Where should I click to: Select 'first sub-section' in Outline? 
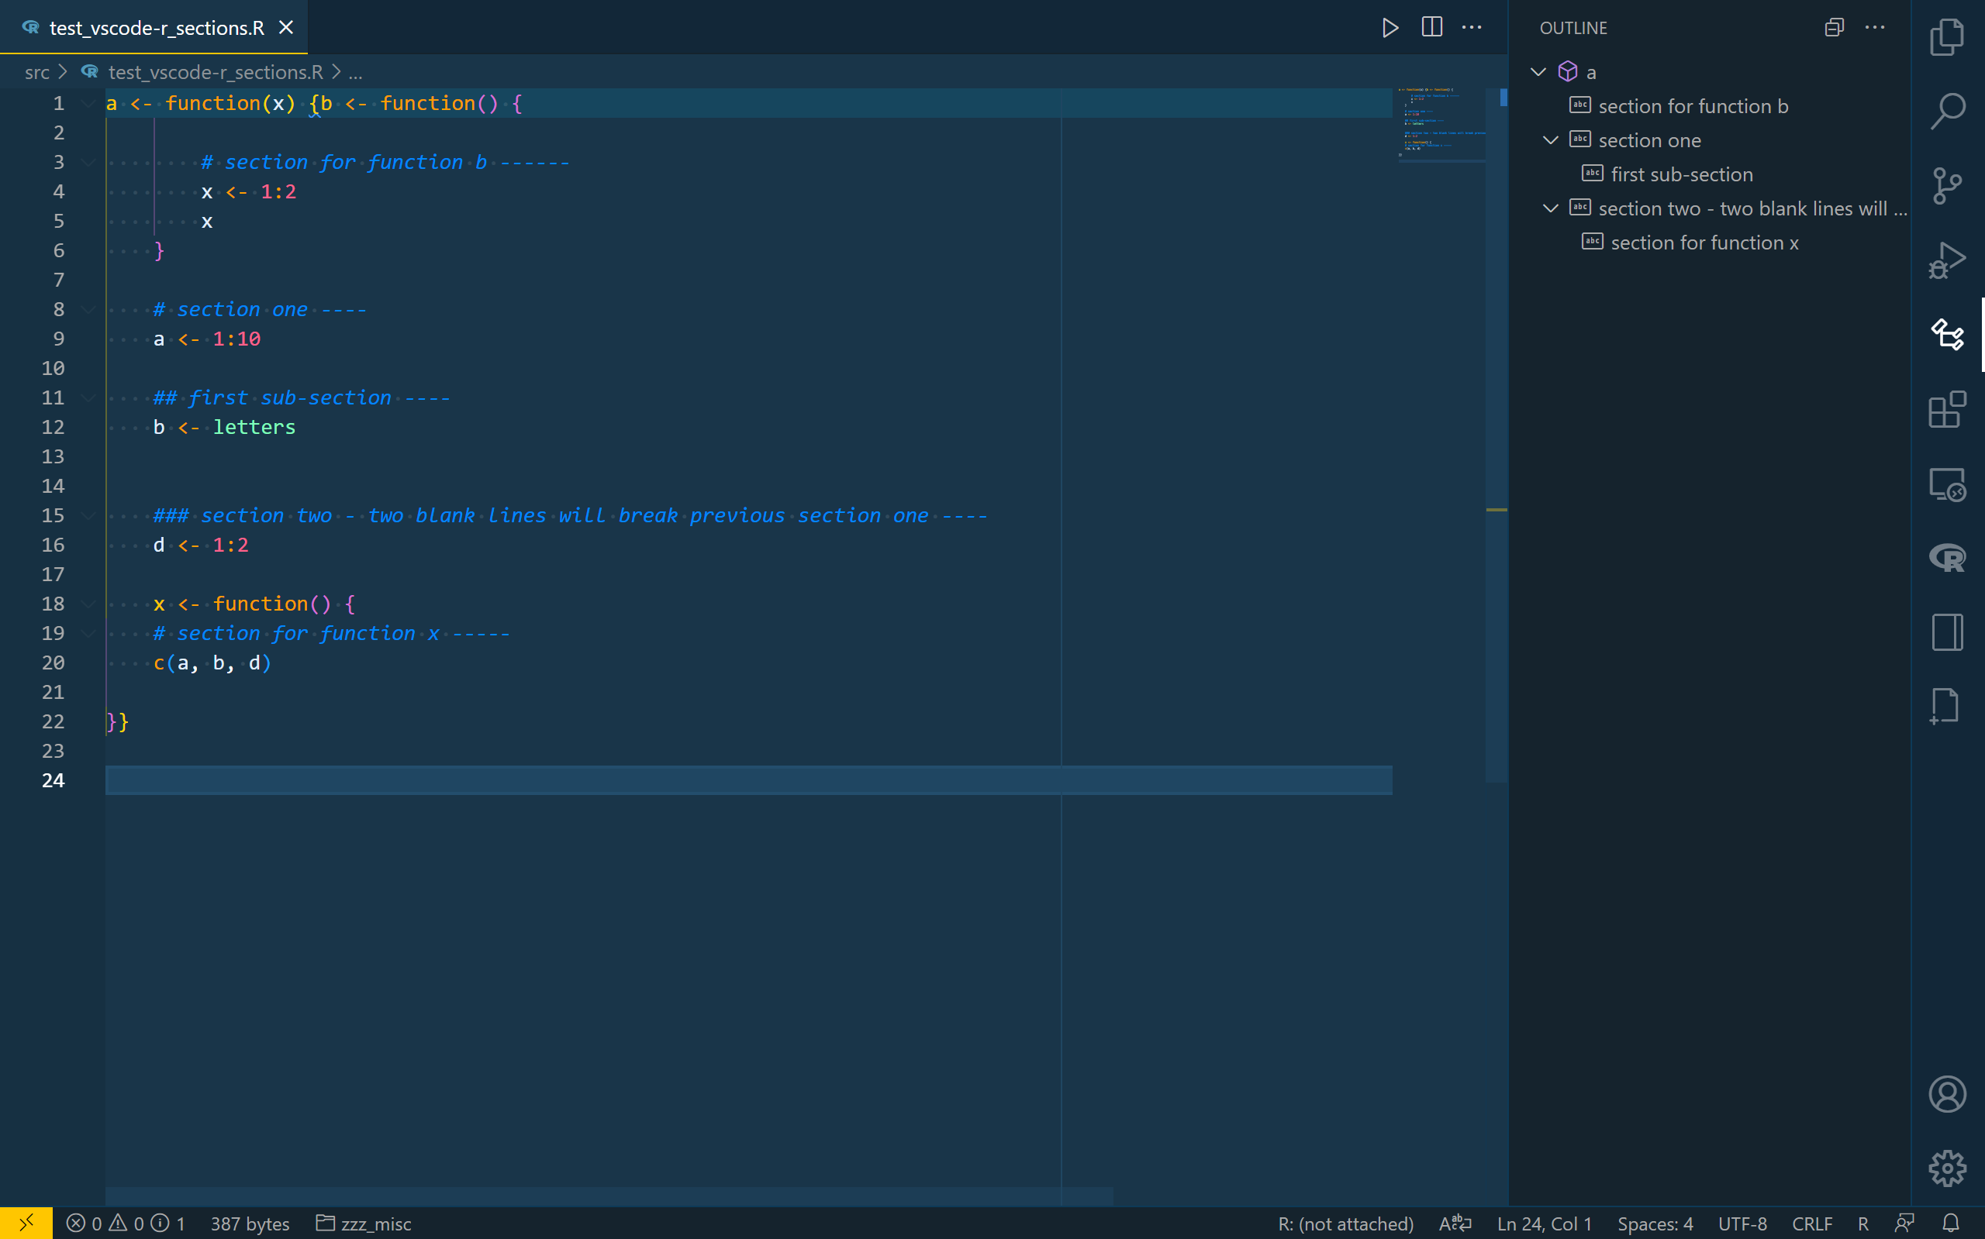pos(1681,174)
